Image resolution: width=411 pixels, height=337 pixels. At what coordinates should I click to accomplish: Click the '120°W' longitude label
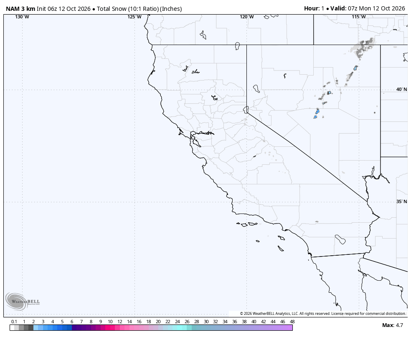pos(247,17)
